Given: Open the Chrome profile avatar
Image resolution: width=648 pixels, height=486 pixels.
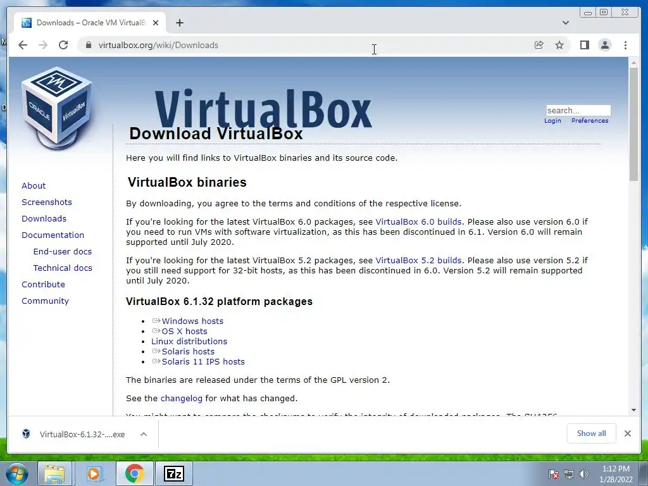Looking at the screenshot, I should (x=604, y=45).
